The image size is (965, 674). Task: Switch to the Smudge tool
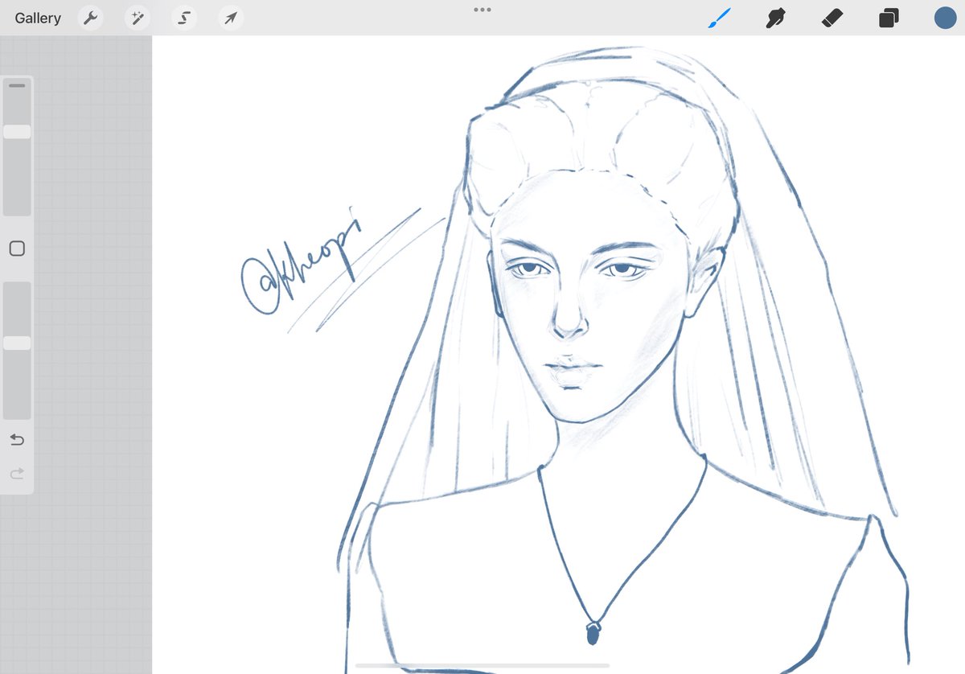click(x=774, y=18)
